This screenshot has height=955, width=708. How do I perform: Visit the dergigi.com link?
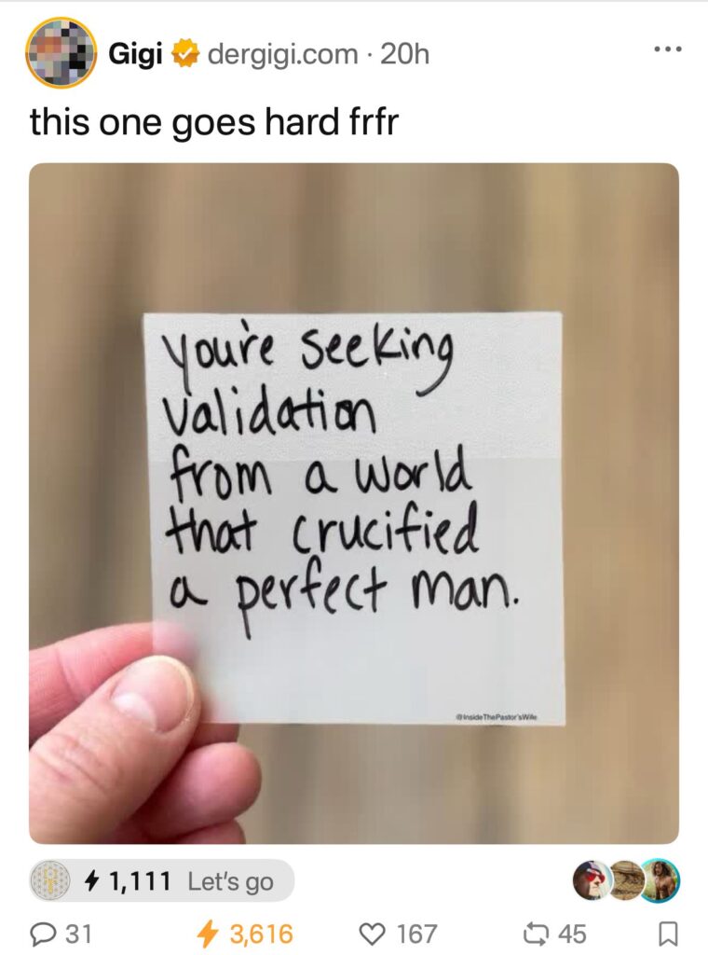282,55
